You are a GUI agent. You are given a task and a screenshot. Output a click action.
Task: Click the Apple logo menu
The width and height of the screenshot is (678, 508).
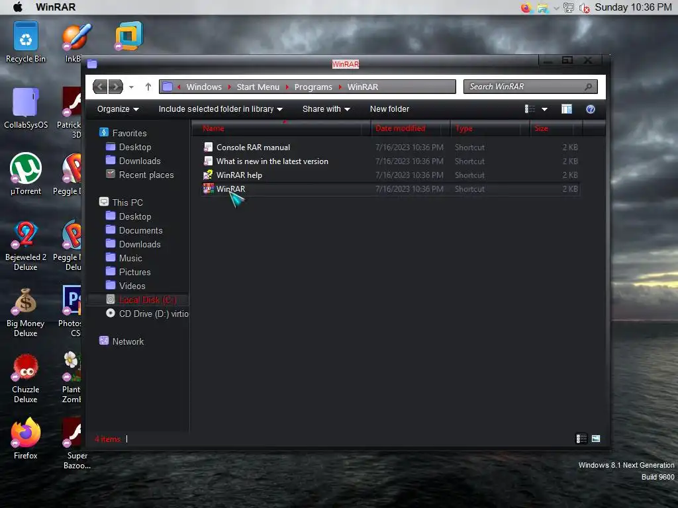(x=18, y=7)
